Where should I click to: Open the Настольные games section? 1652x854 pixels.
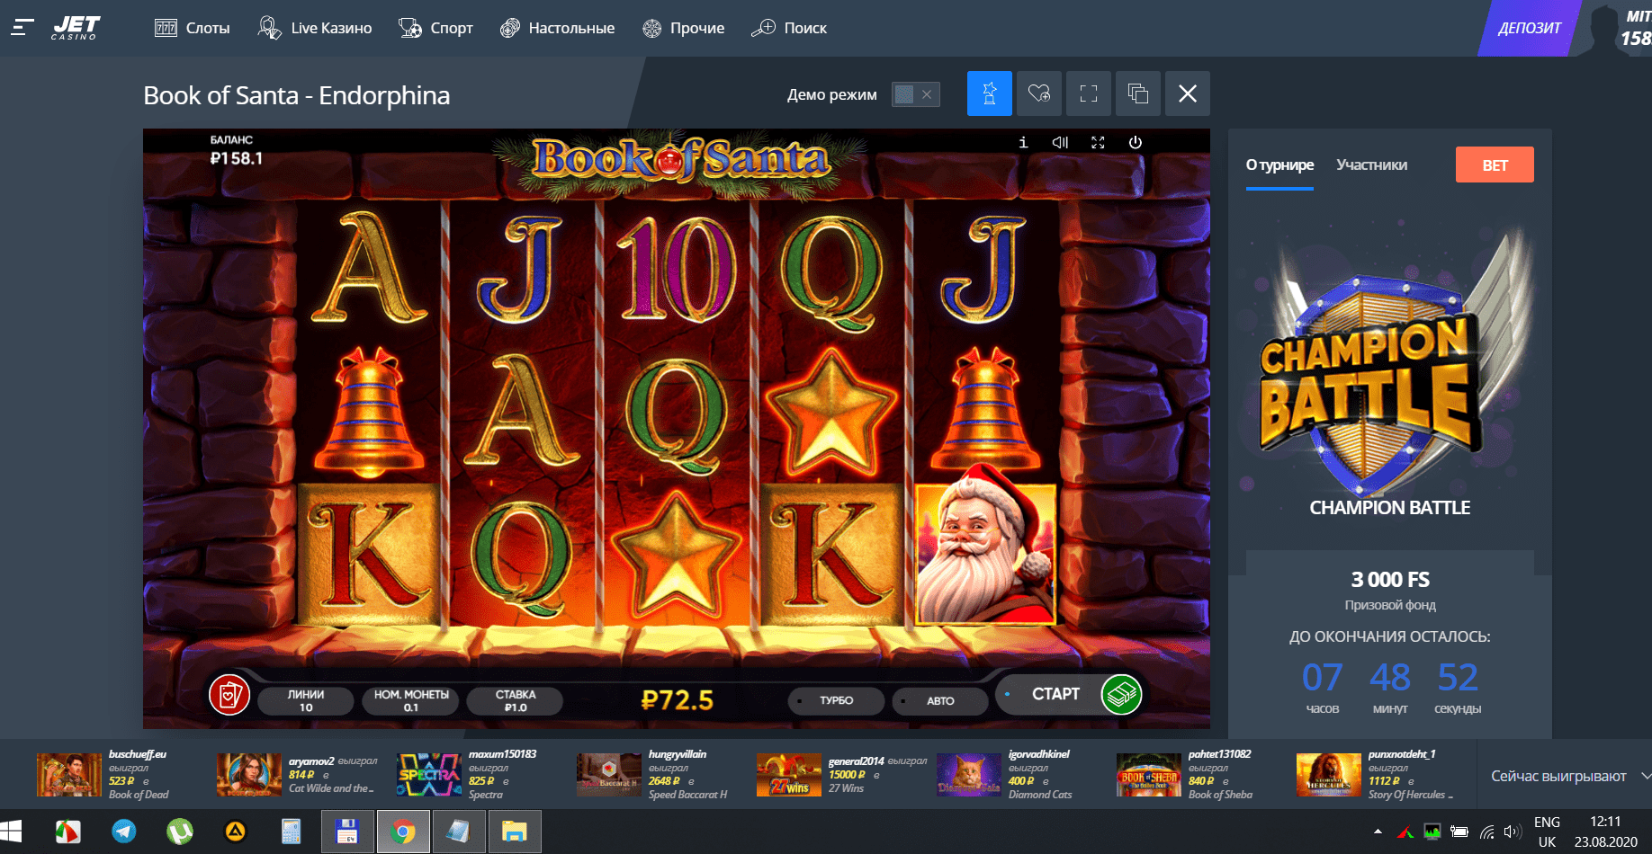pyautogui.click(x=558, y=28)
